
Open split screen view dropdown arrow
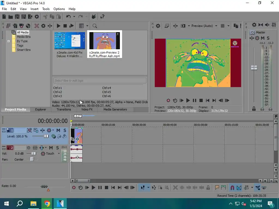[x=189, y=26]
